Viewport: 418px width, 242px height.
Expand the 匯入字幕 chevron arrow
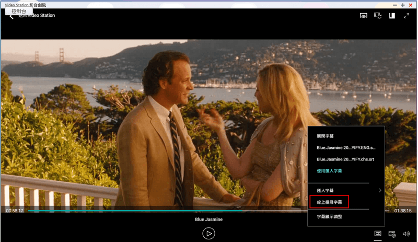(380, 190)
